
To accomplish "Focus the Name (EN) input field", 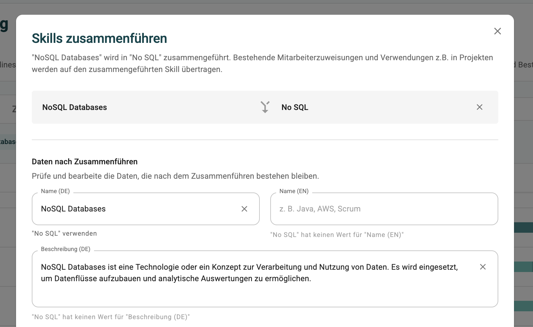I will pos(384,209).
